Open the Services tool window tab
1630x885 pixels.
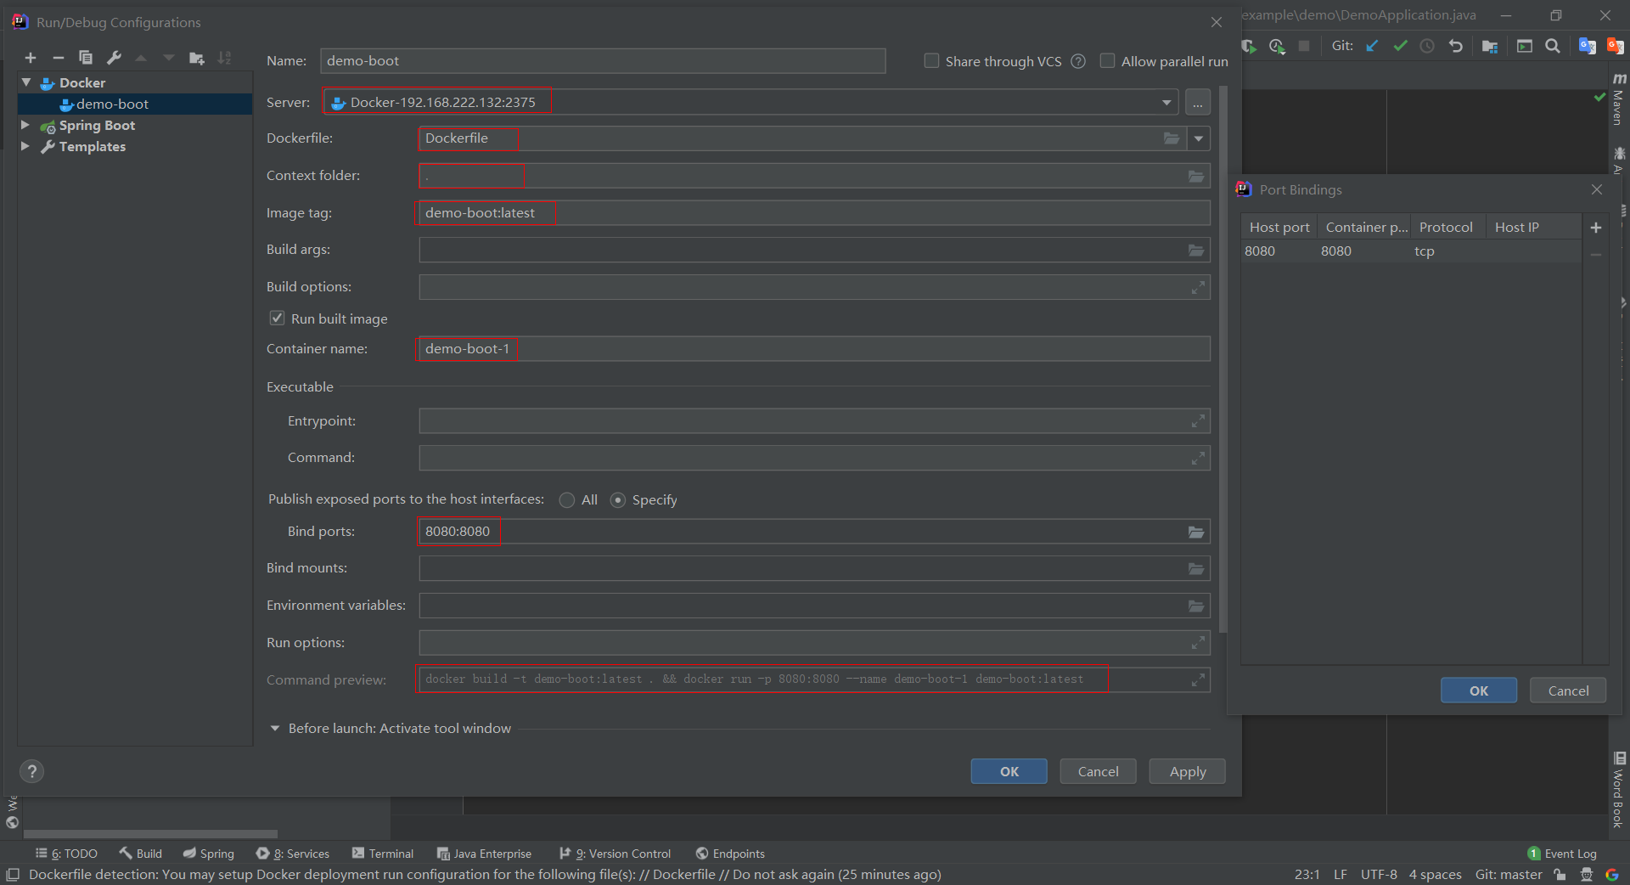tap(293, 854)
